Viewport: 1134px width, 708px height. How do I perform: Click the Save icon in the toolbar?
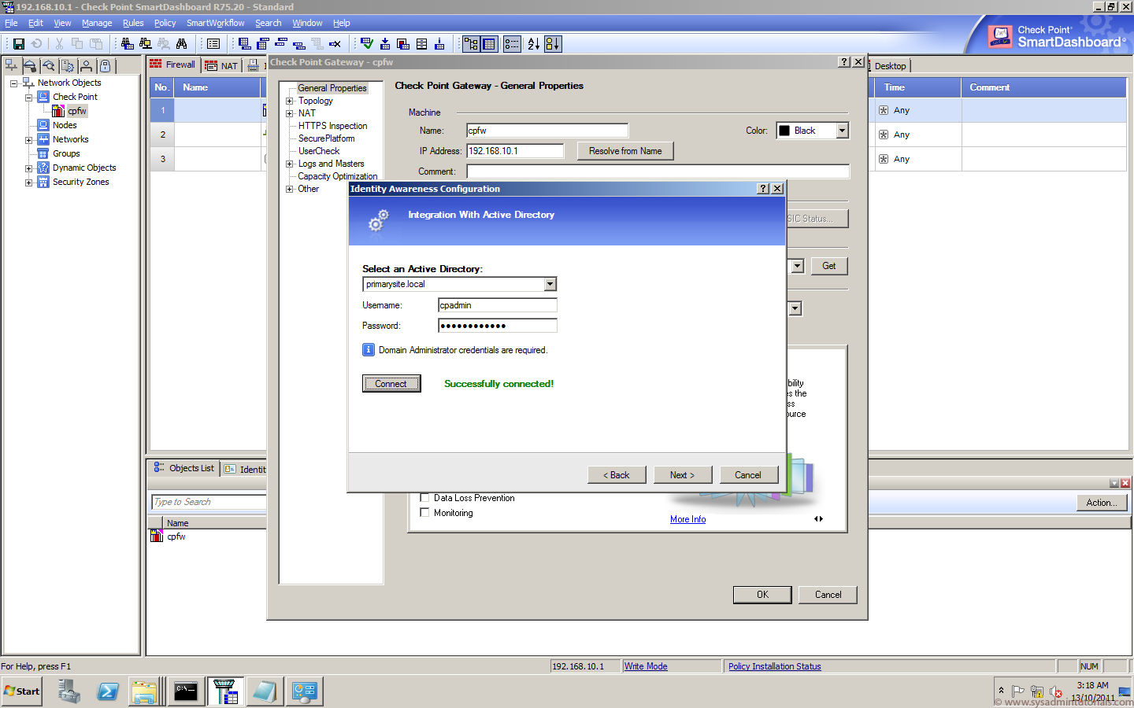[x=19, y=44]
